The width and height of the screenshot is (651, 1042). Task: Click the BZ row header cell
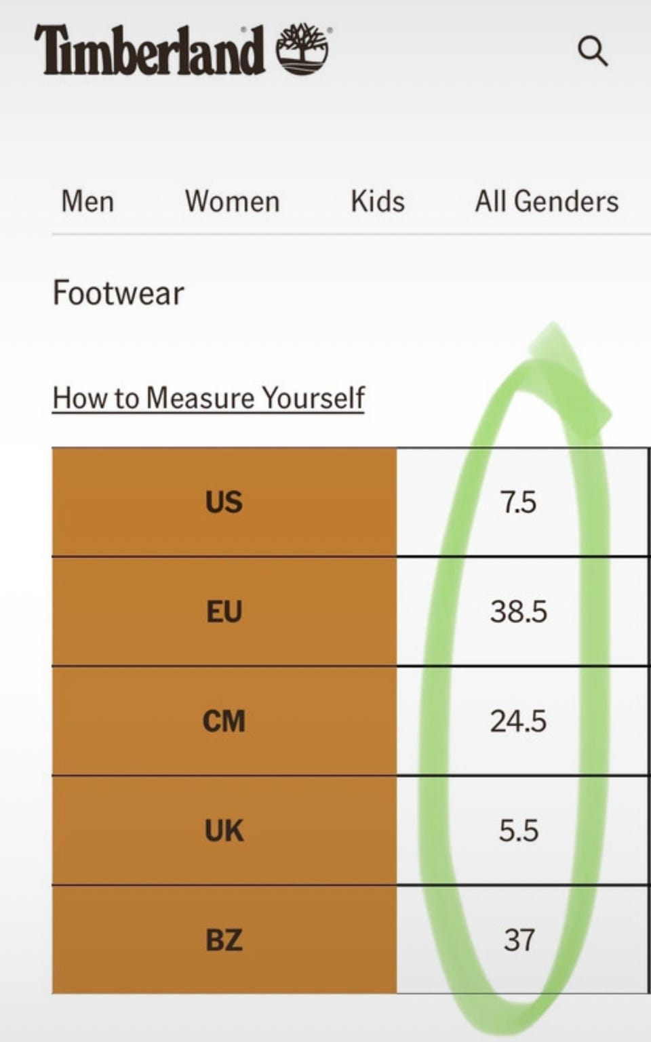[224, 940]
